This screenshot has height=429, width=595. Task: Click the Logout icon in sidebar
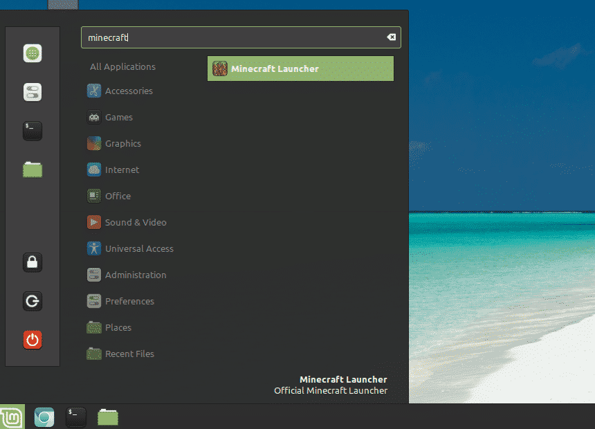33,301
